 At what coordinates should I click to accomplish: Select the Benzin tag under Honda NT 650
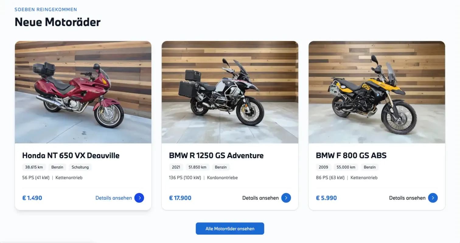click(x=57, y=167)
